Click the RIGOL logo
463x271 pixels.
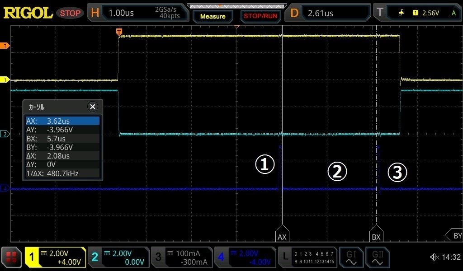[x=27, y=13]
